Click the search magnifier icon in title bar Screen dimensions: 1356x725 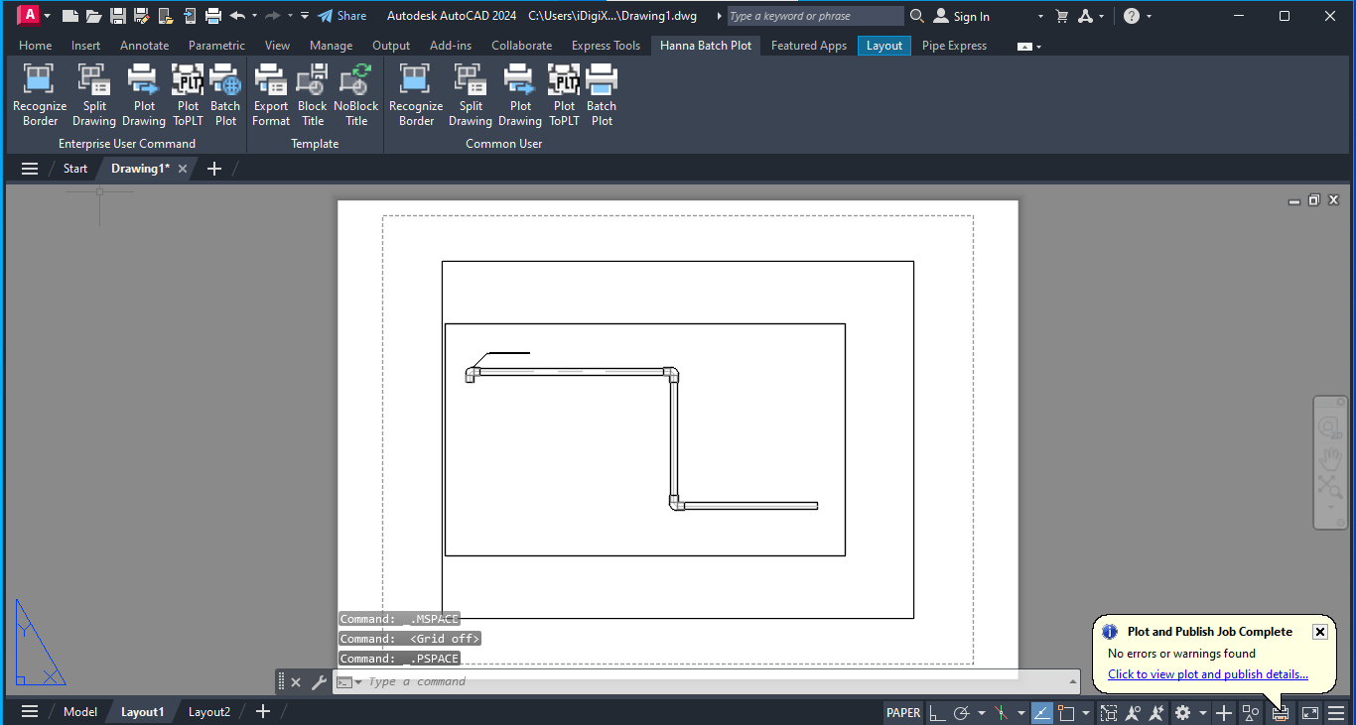(x=916, y=16)
